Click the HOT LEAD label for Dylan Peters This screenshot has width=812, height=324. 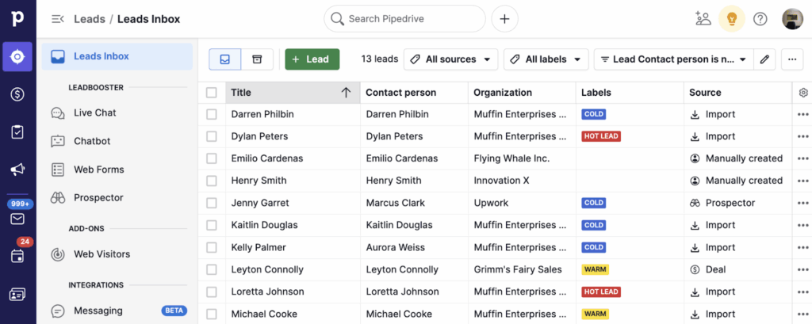coord(601,136)
